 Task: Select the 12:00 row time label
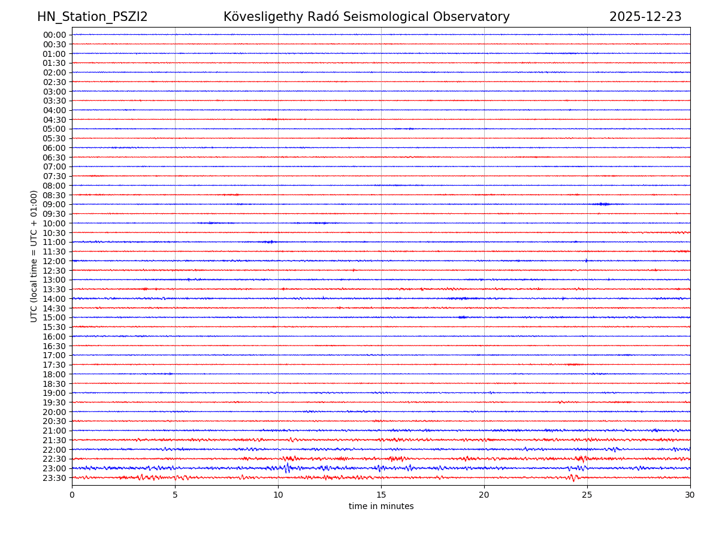(55, 261)
